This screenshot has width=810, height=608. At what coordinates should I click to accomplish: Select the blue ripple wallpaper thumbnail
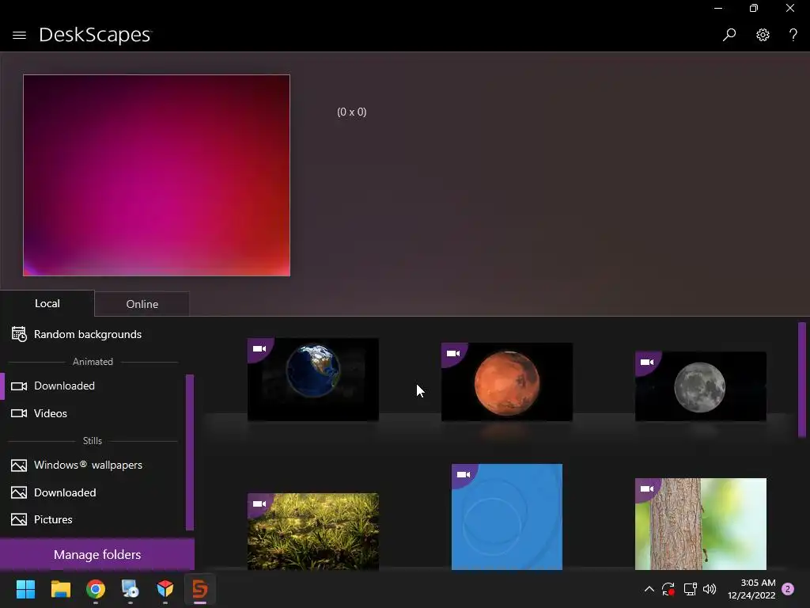coord(507,516)
